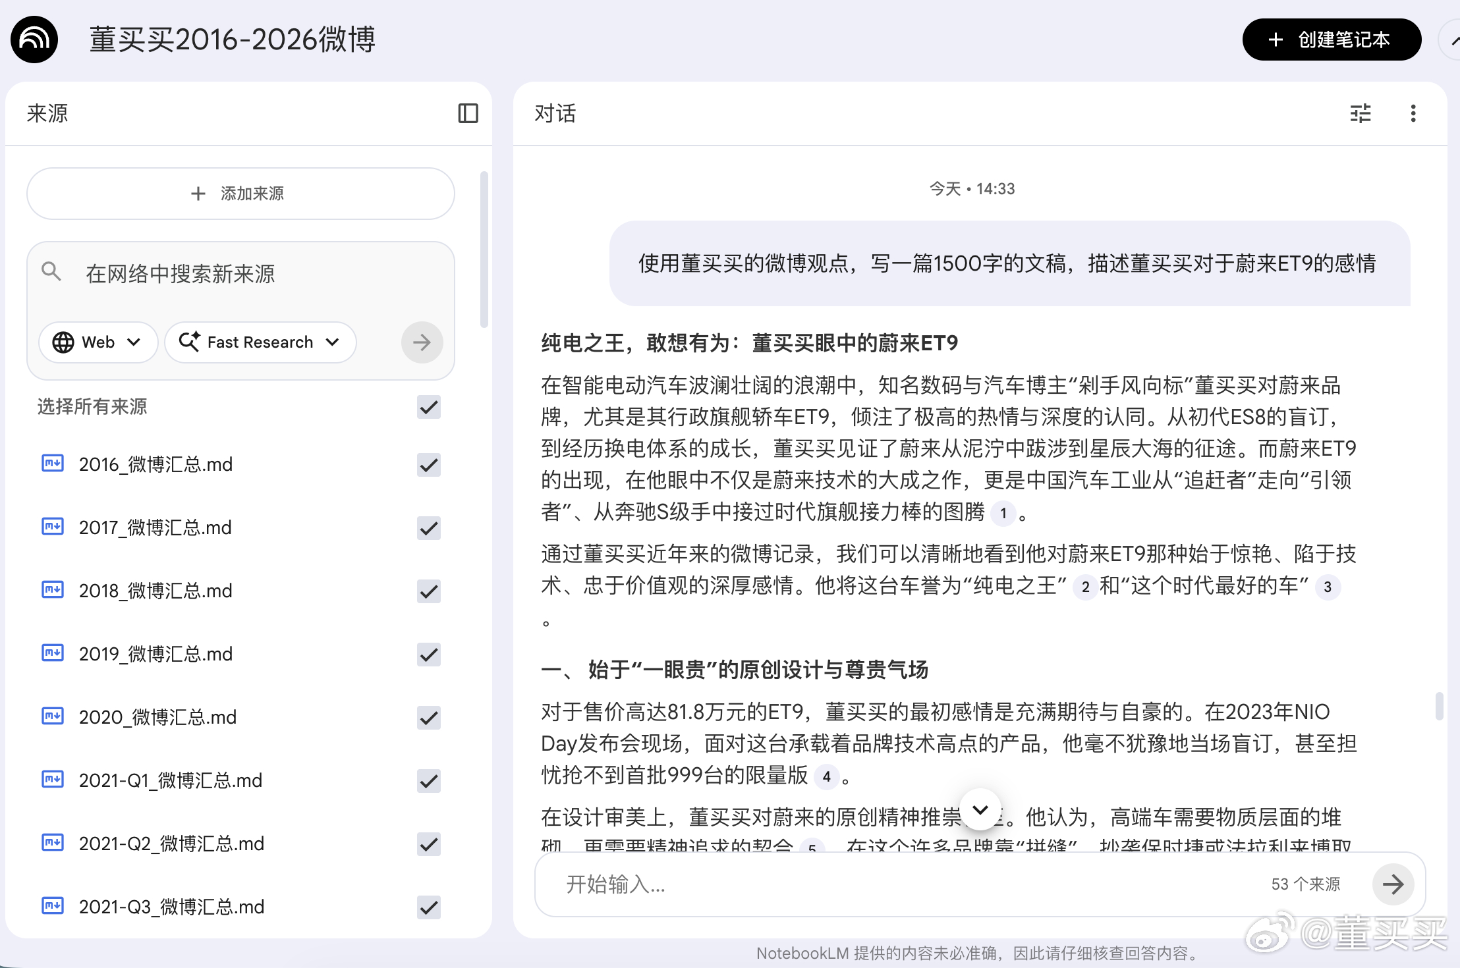Collapse the sources panel with sidebar icon

(468, 113)
